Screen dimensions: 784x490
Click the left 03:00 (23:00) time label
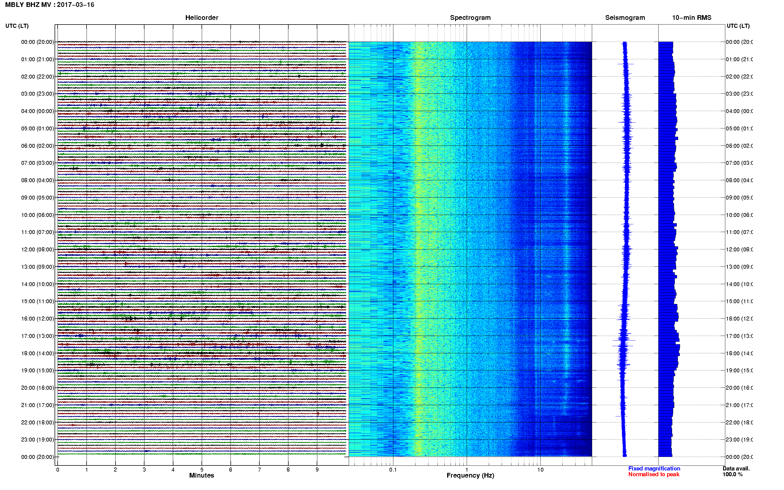click(x=37, y=94)
